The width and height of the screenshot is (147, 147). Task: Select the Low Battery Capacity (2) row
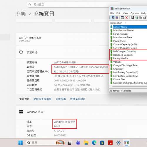(128, 76)
